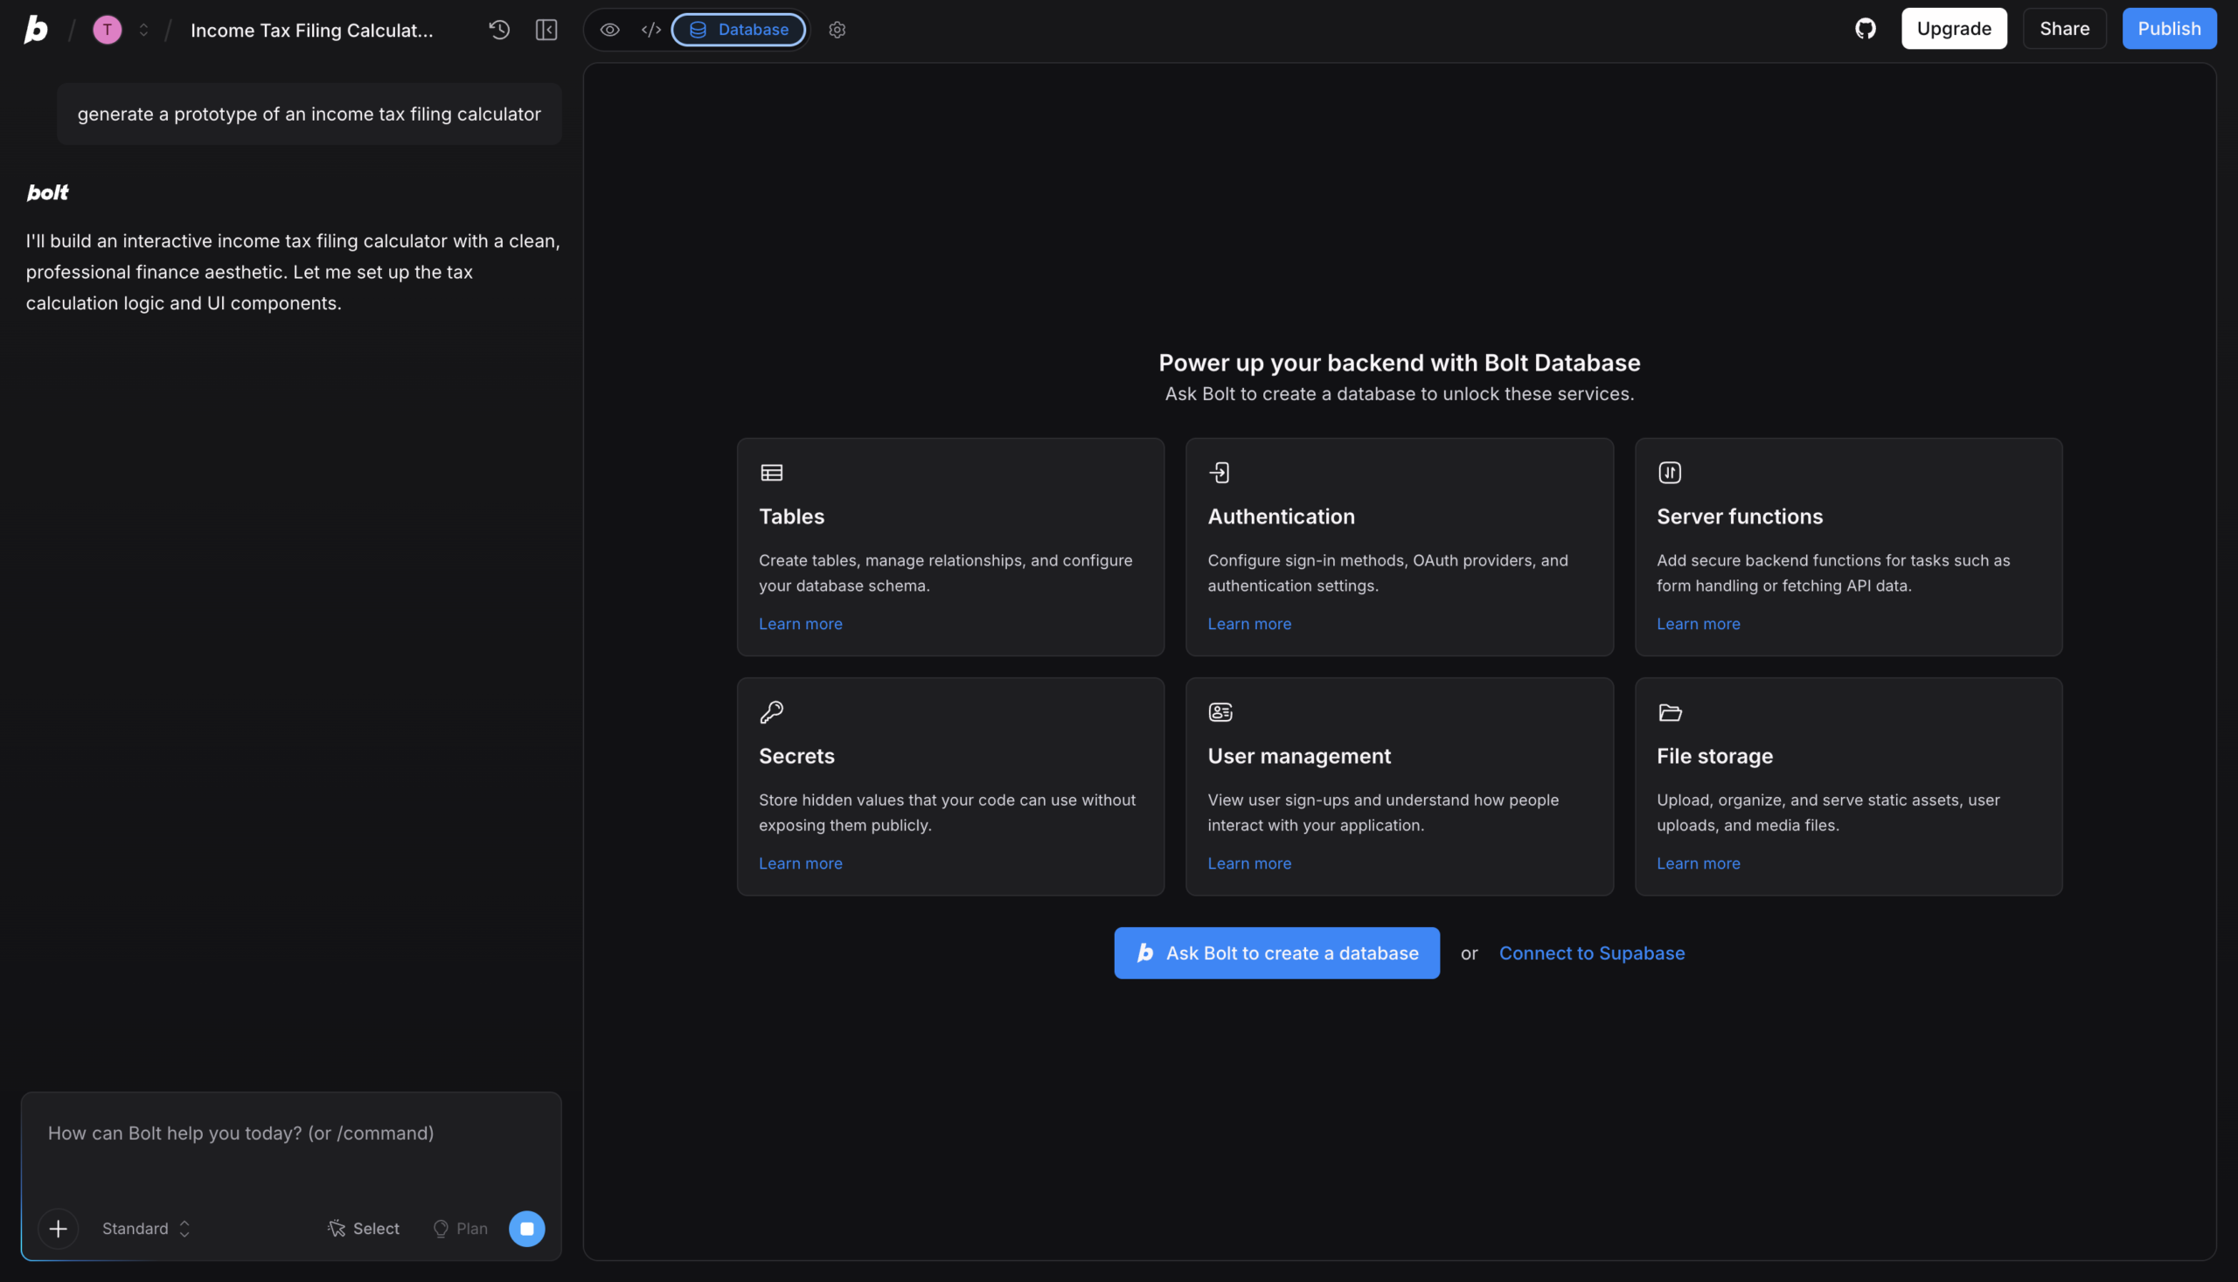Click the Secrets heading
The height and width of the screenshot is (1282, 2238).
point(796,756)
